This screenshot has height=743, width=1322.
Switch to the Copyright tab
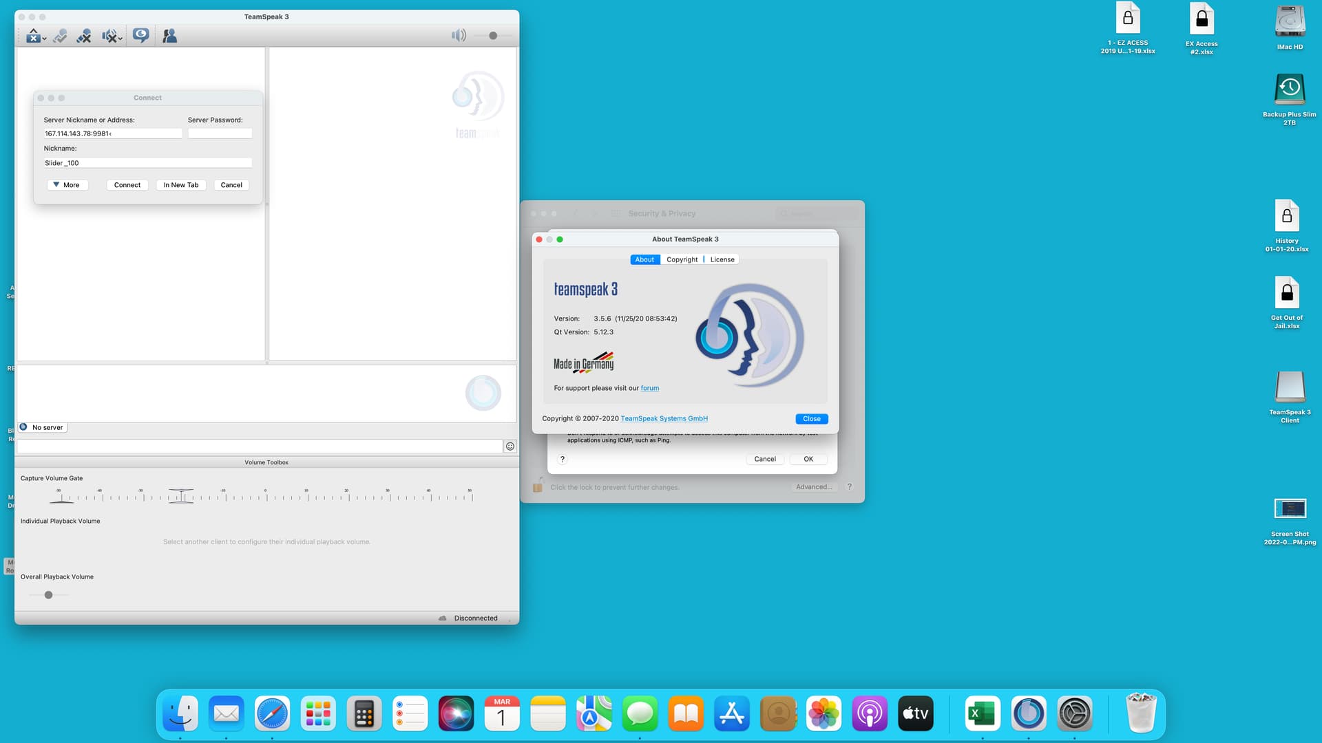682,259
